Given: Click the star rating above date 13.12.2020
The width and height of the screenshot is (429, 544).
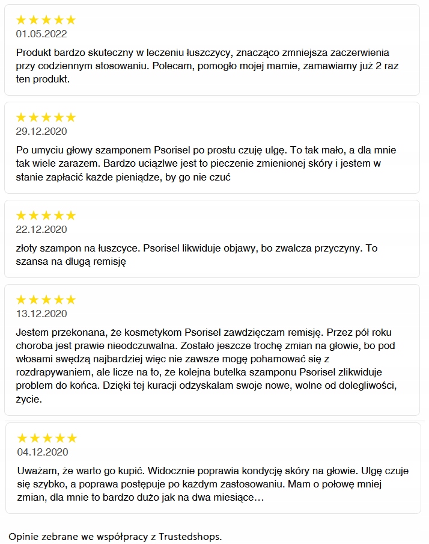Looking at the screenshot, I should [46, 300].
